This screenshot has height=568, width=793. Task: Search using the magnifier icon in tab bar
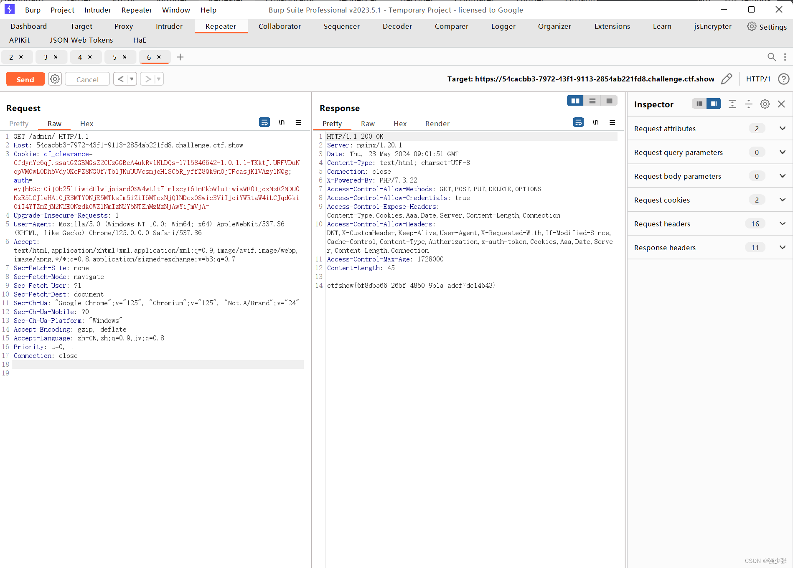pos(772,57)
